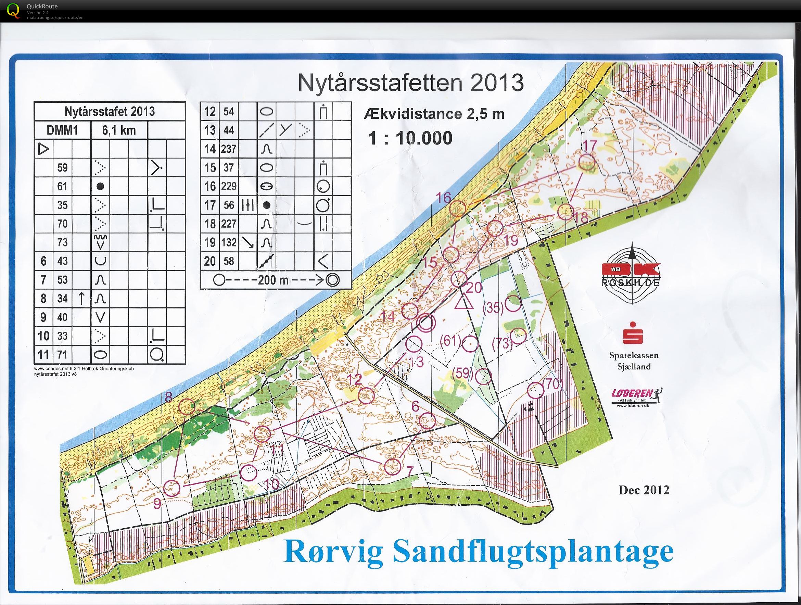Click the ROSKILDE text on the logo

630,282
